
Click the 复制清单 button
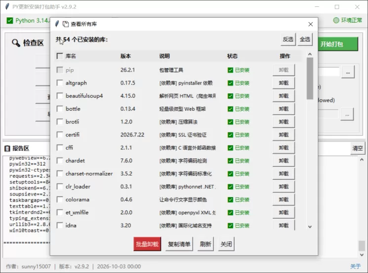tap(179, 244)
